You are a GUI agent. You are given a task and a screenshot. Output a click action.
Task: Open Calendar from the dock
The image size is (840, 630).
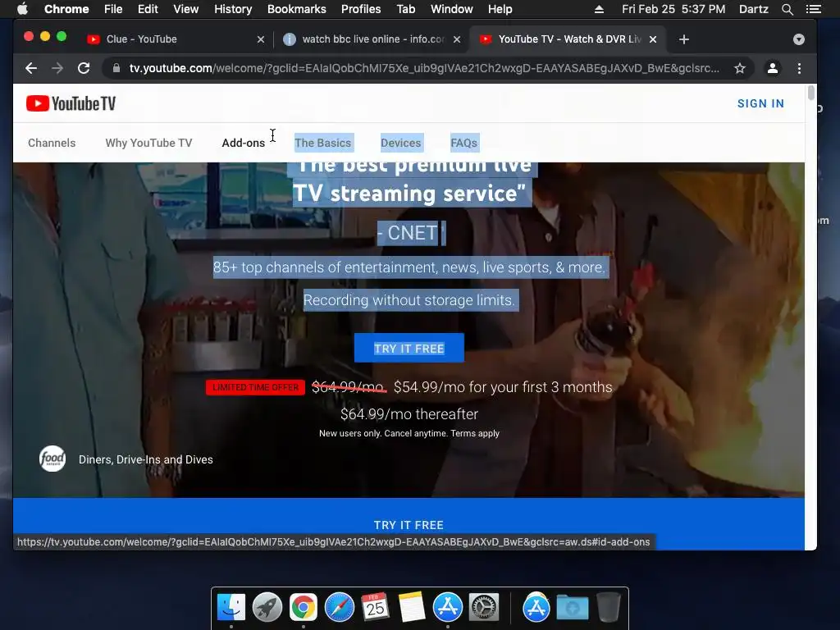(375, 608)
